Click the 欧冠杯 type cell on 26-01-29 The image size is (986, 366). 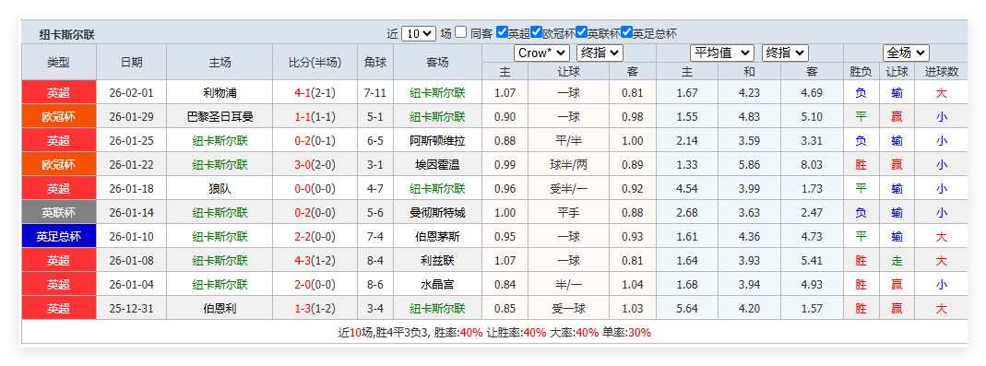[58, 117]
